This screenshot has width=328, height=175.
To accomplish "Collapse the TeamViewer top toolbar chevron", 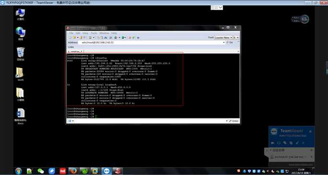I will 220,8.
